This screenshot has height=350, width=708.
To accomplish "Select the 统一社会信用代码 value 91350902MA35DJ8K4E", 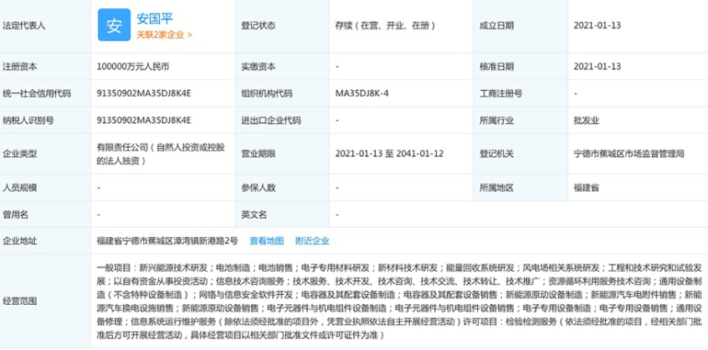I will (x=144, y=94).
